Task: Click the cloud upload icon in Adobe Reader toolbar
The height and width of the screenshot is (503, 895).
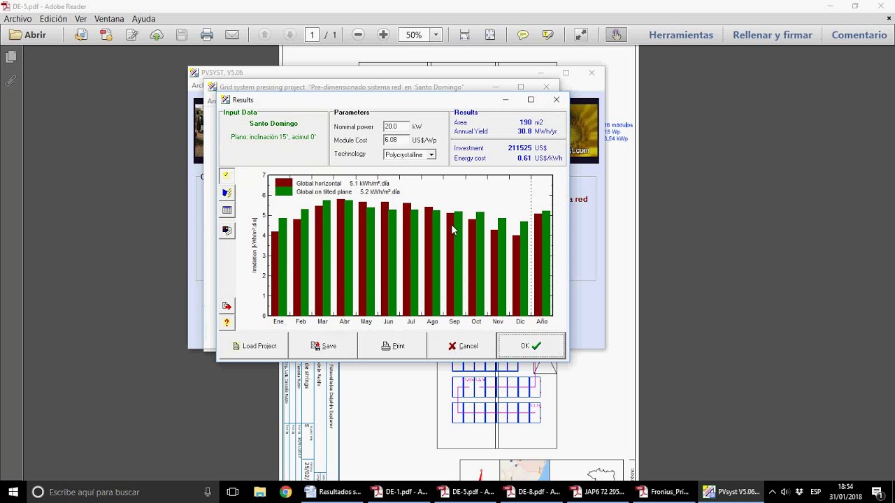Action: click(157, 35)
